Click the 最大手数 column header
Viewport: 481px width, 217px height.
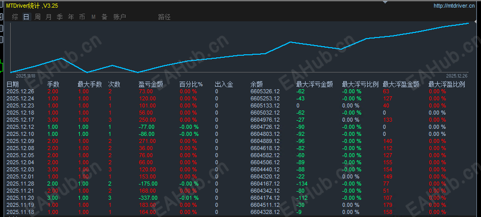89,85
